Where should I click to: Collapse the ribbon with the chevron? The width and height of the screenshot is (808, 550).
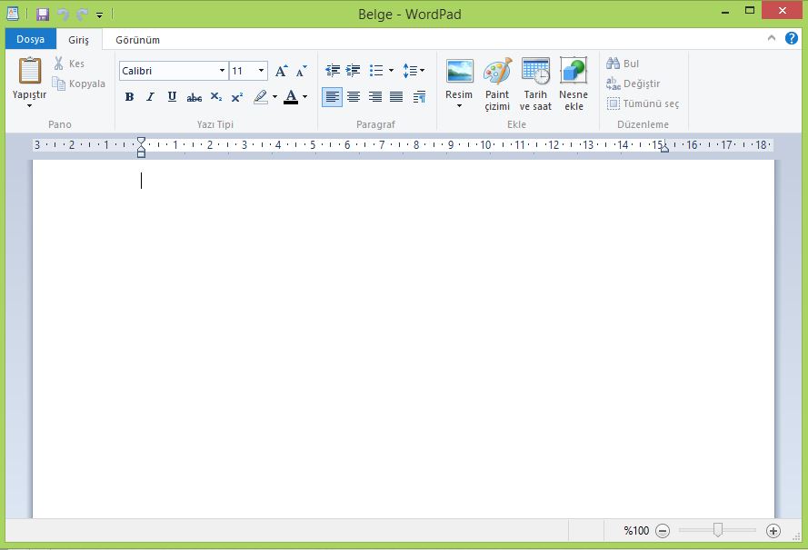[x=772, y=38]
